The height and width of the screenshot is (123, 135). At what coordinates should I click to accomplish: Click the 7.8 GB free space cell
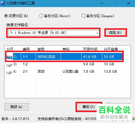[x=89, y=72]
